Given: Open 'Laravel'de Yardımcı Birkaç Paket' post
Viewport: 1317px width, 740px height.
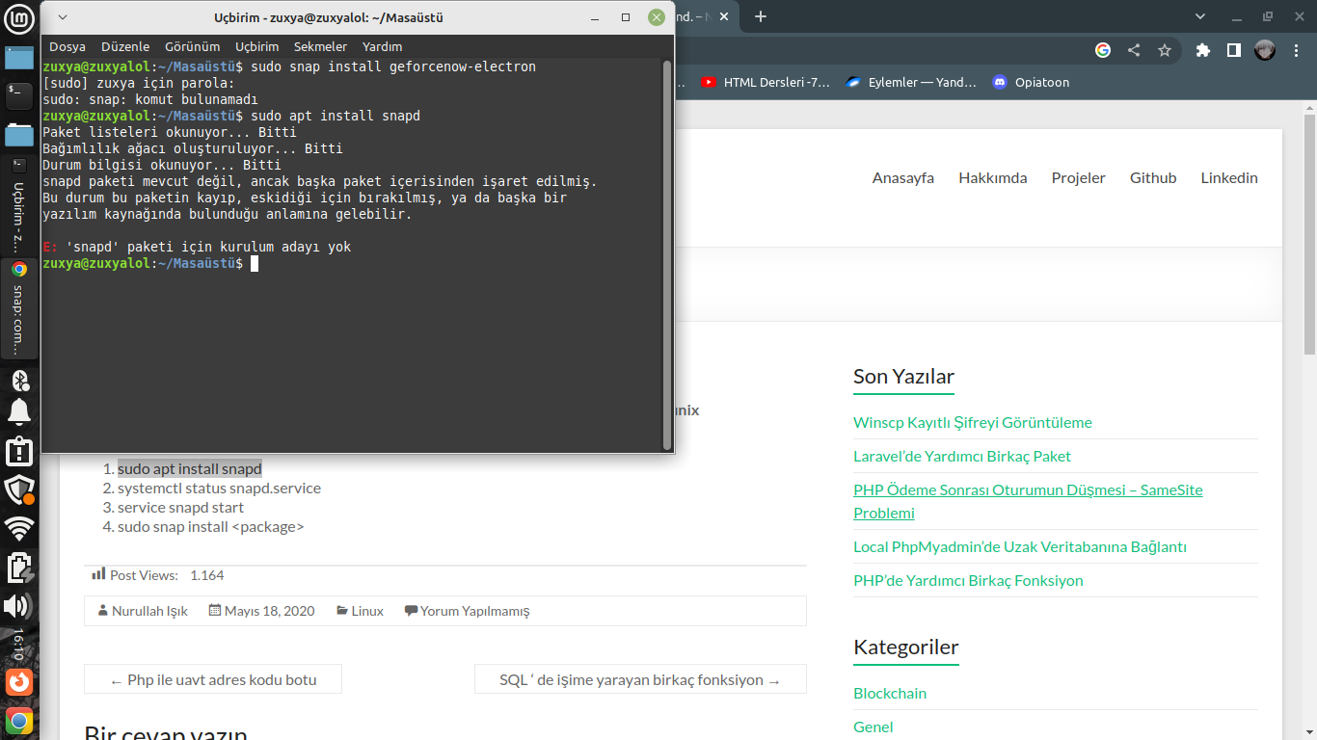Looking at the screenshot, I should [962, 456].
